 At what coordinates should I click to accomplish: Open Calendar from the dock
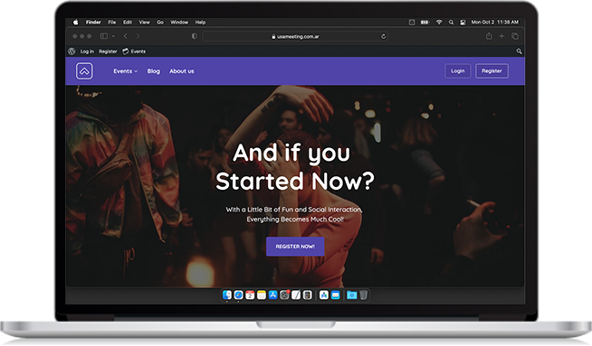250,295
